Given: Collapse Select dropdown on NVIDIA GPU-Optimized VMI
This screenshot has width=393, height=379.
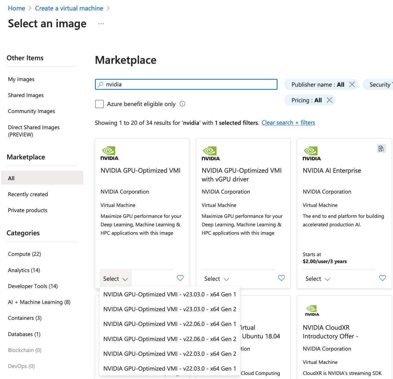Looking at the screenshot, I should (x=115, y=279).
